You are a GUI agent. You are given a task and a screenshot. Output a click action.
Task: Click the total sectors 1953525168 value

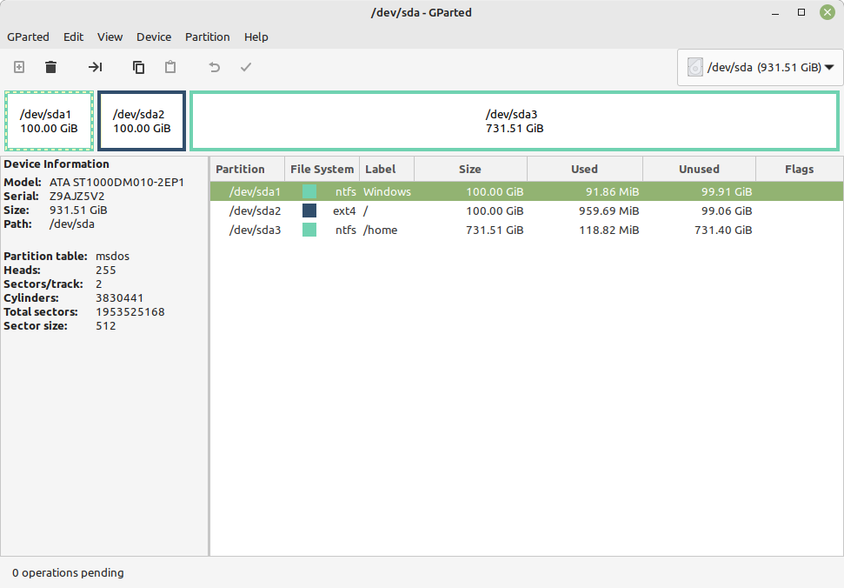(x=130, y=311)
